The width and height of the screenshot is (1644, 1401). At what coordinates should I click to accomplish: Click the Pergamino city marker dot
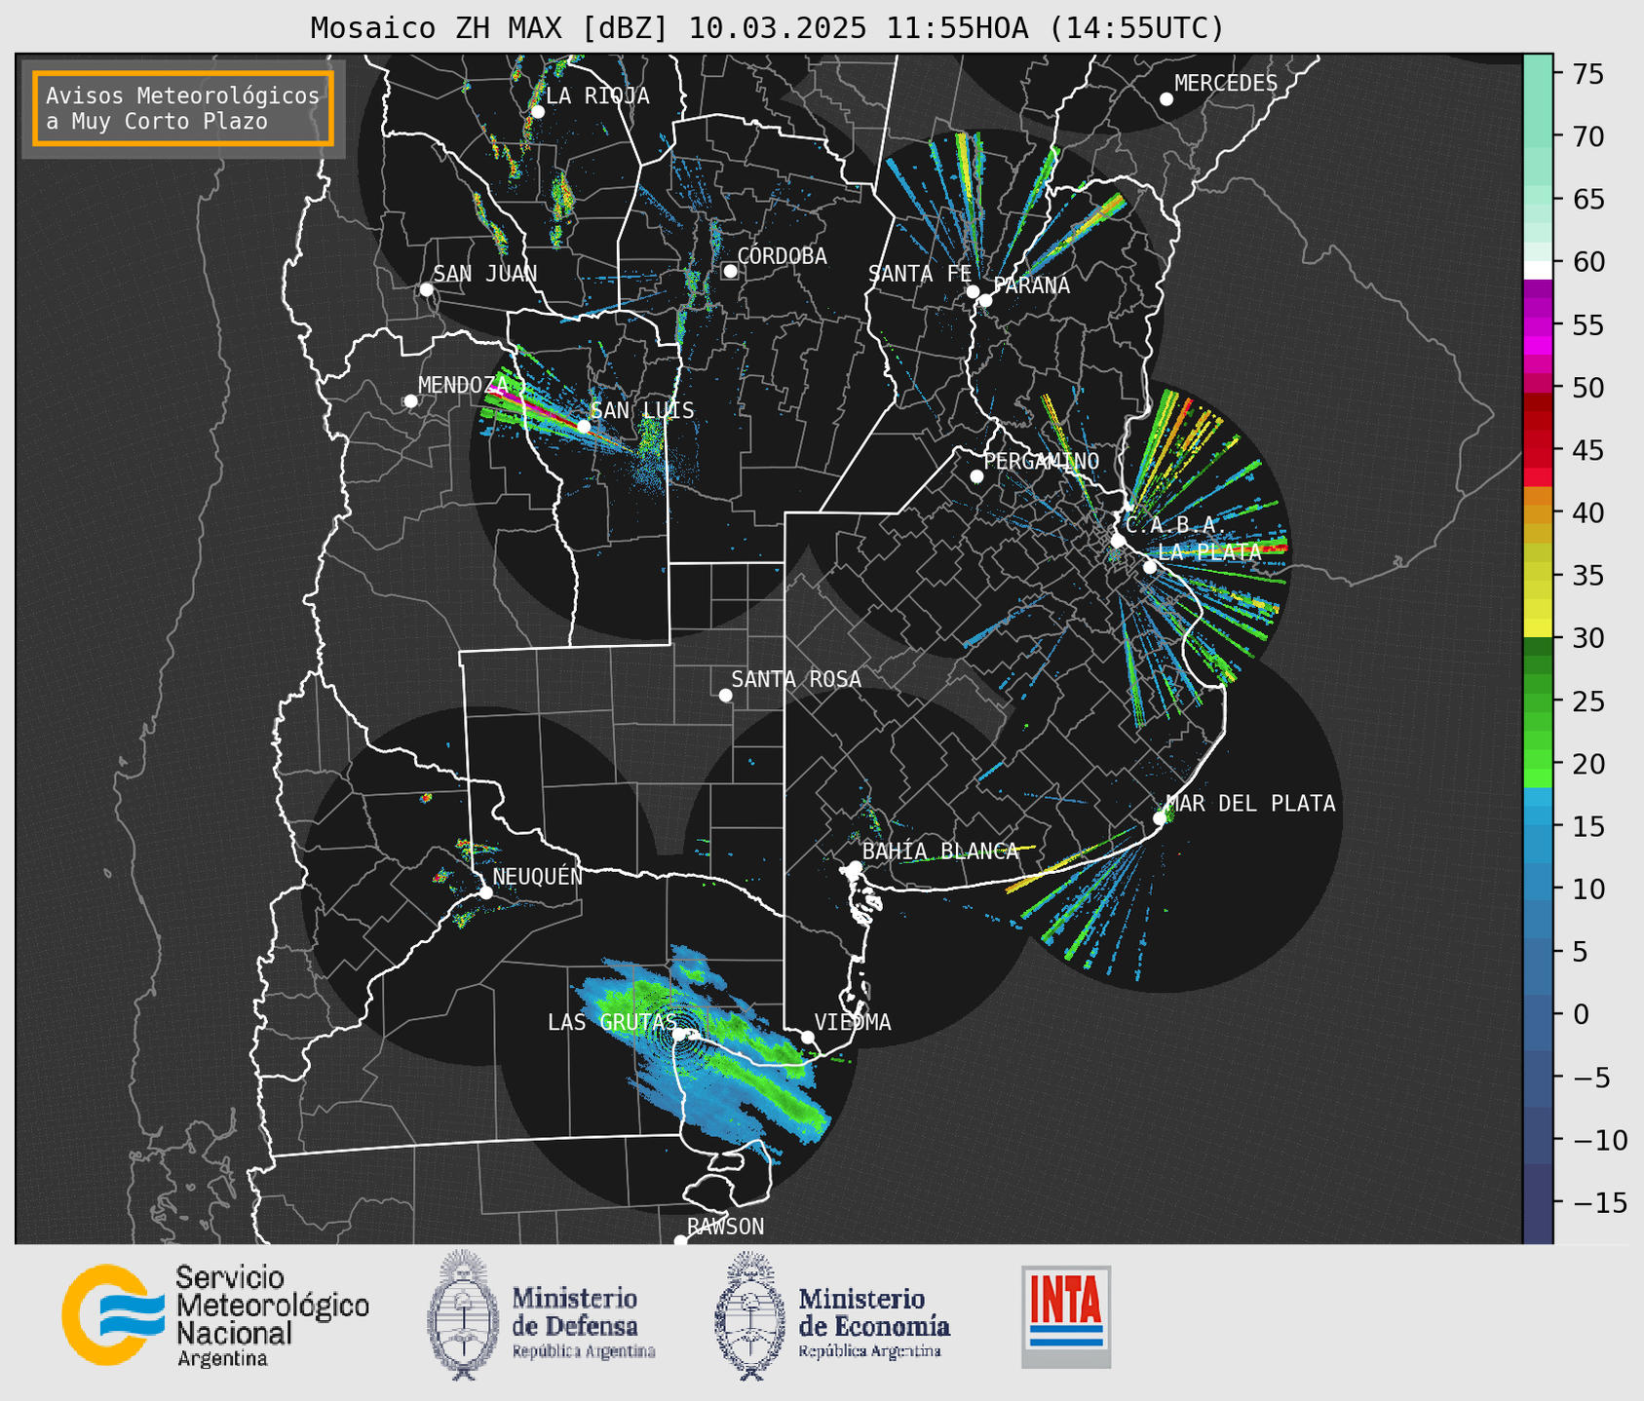[x=976, y=476]
